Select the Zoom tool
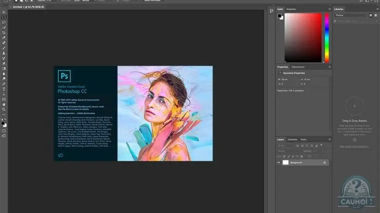 pos(4,109)
